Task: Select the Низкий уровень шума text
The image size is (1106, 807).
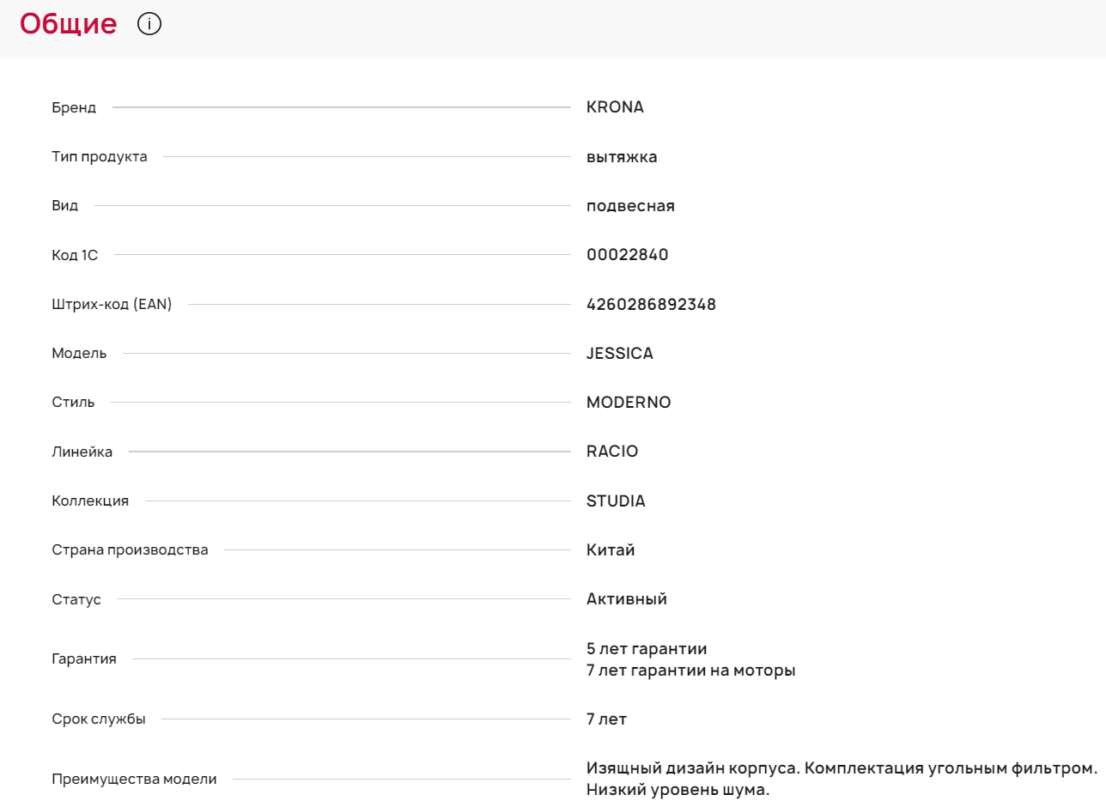Action: [x=678, y=790]
